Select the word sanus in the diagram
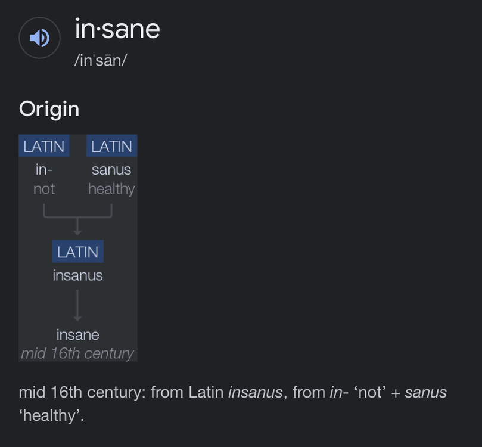This screenshot has height=447, width=482. pos(111,170)
